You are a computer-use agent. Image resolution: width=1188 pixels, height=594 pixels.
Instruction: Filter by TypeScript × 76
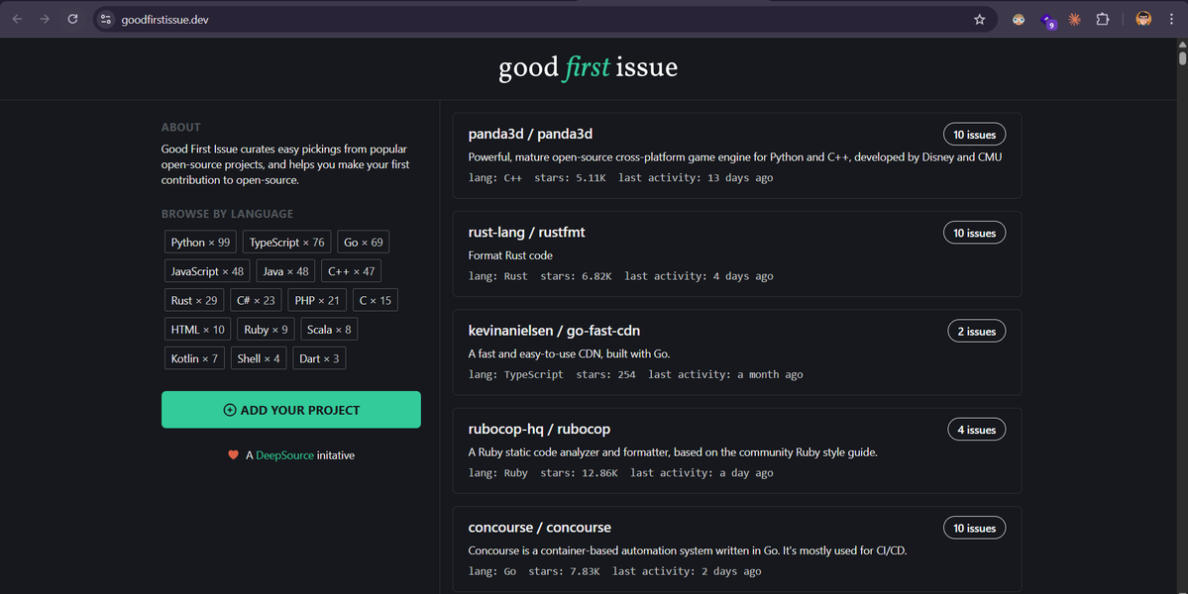pos(286,243)
